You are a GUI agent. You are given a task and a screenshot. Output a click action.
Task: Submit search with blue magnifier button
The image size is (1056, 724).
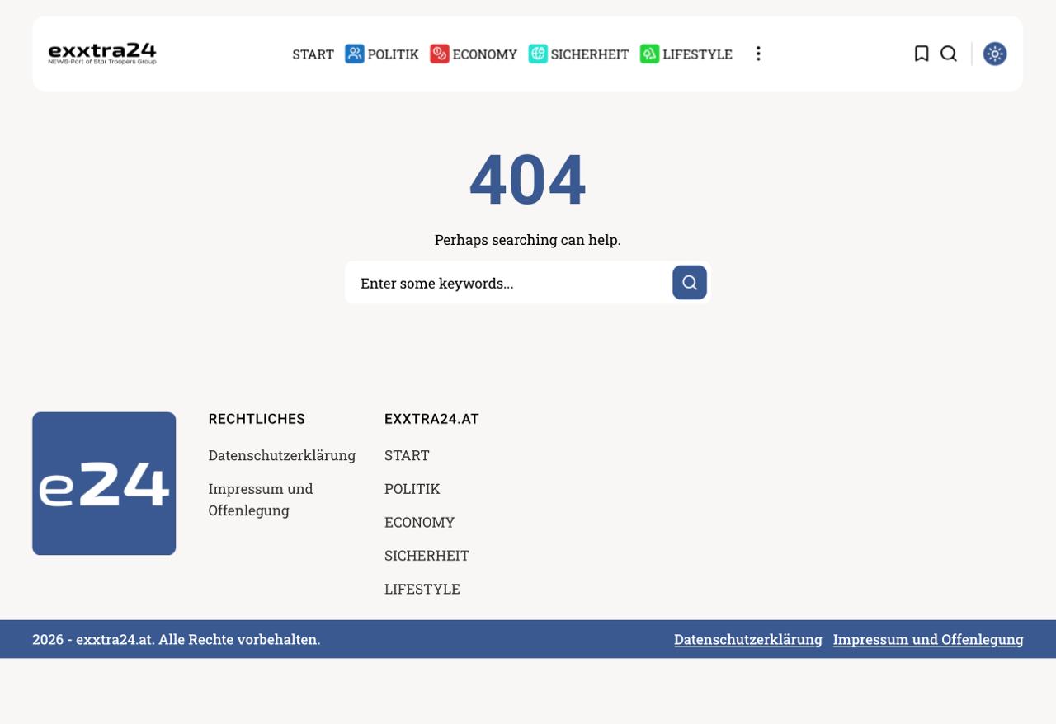689,283
